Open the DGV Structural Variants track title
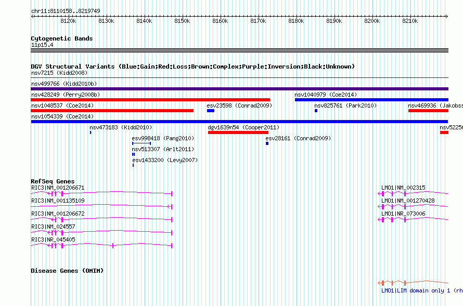 tap(192, 66)
